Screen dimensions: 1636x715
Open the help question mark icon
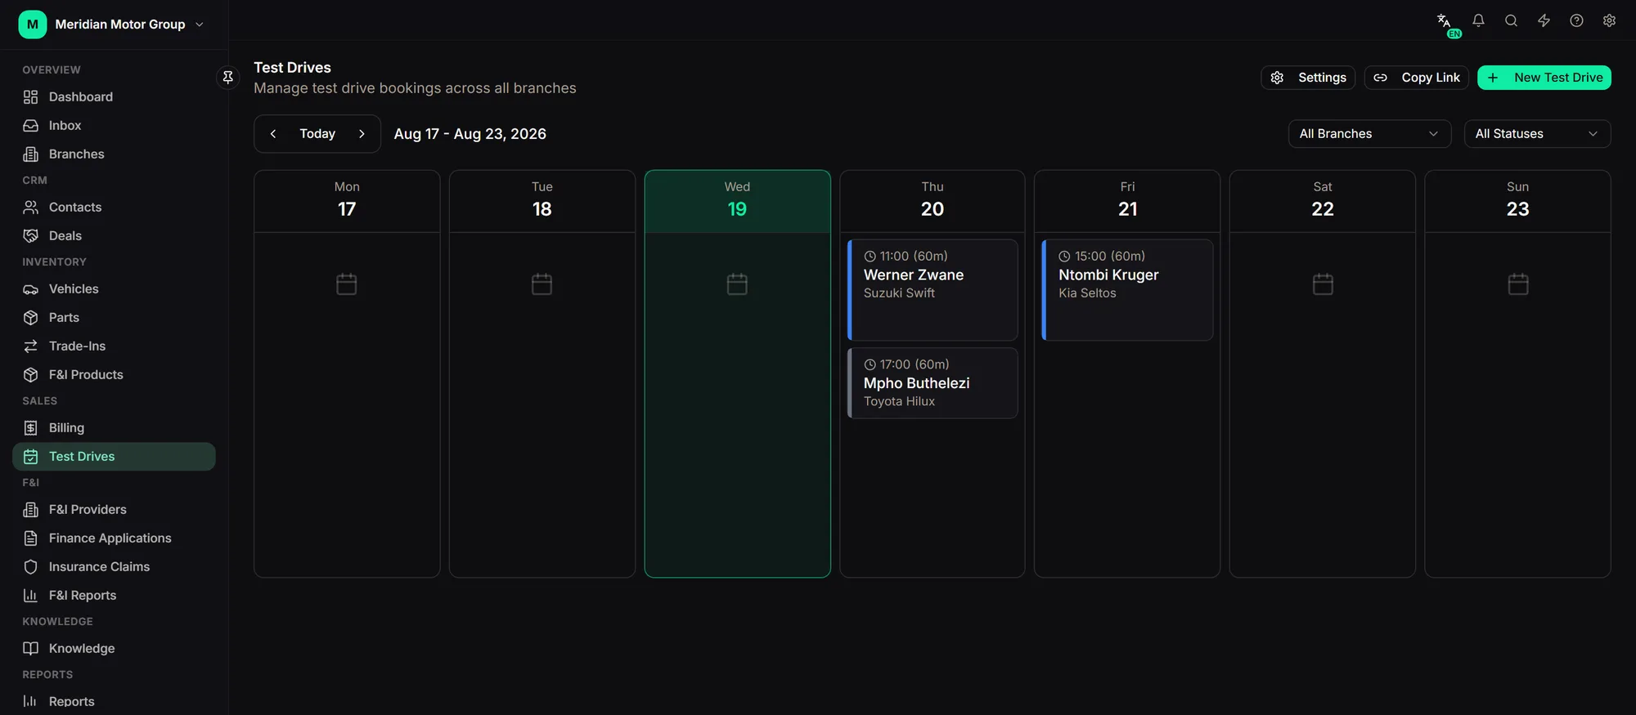(x=1576, y=21)
